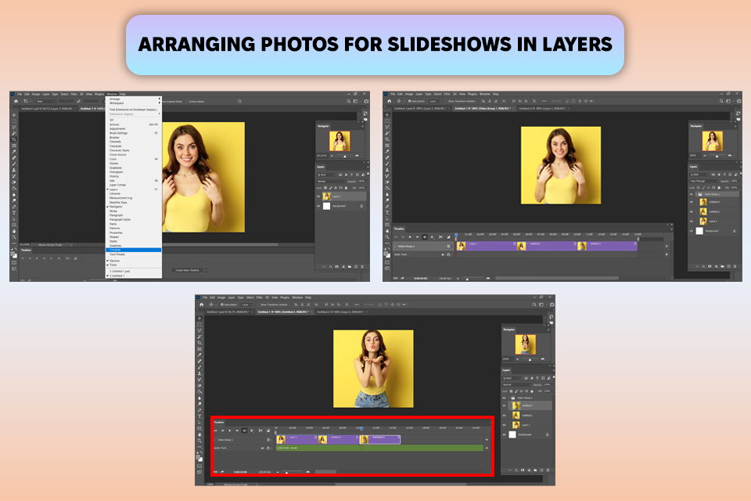Image resolution: width=751 pixels, height=501 pixels.
Task: Click the Home icon in top-left options bar
Action: (15, 101)
